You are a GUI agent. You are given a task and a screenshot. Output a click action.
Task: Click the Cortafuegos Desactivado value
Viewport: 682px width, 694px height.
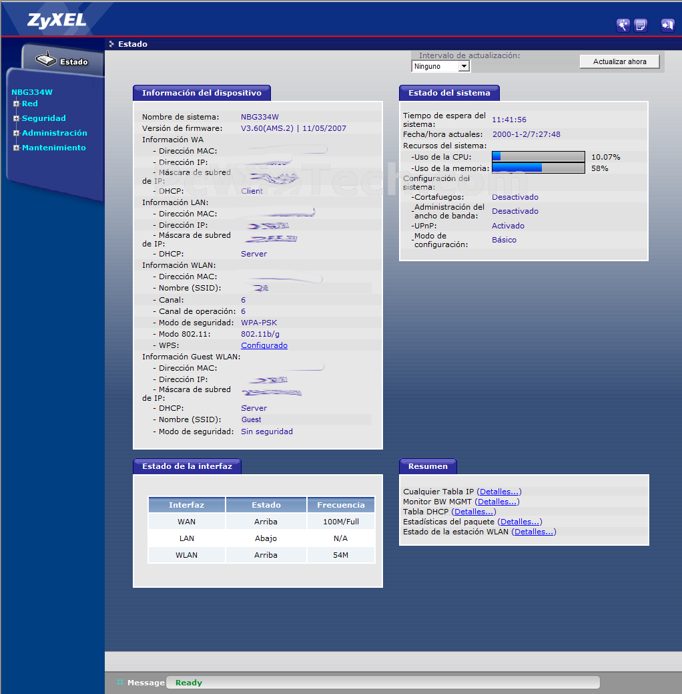point(515,197)
